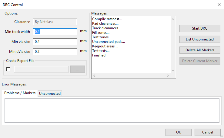Close the DRC Control window
The image size is (224, 138).
pyautogui.click(x=219, y=5)
